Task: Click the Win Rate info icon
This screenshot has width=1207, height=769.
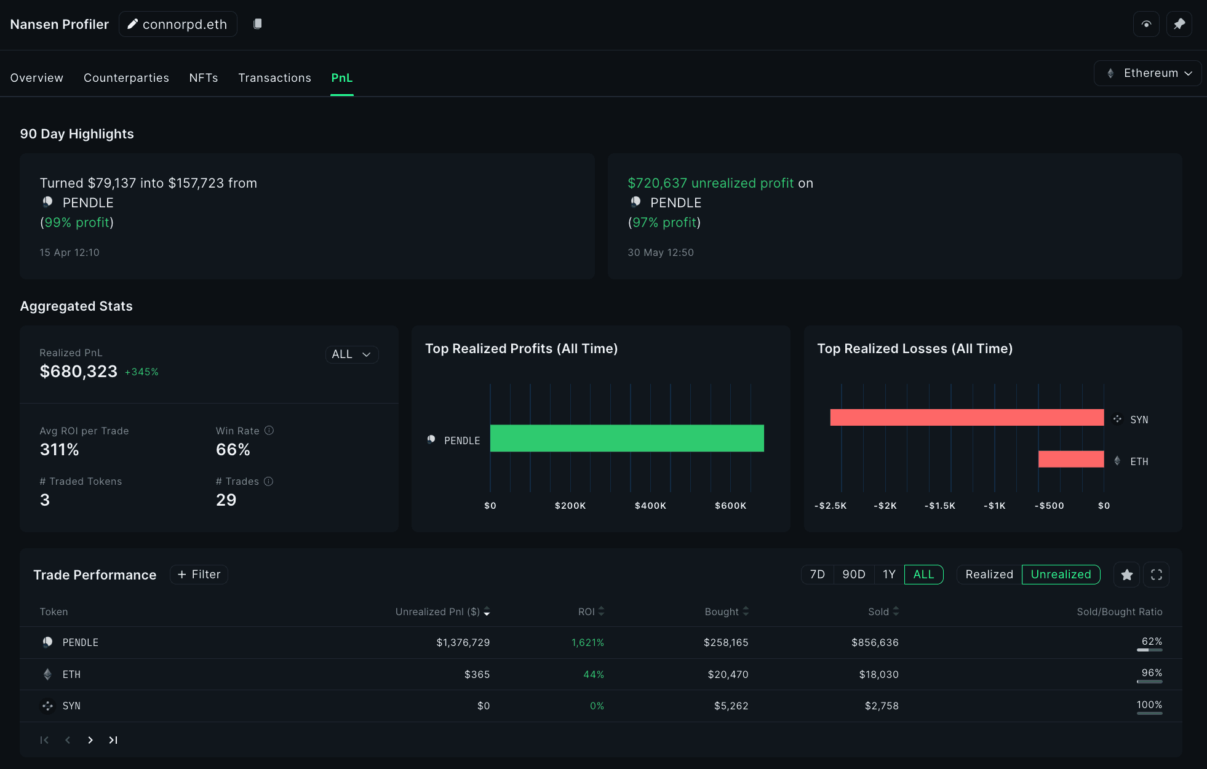Action: point(269,431)
